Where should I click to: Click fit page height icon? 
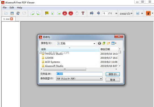[53, 13]
